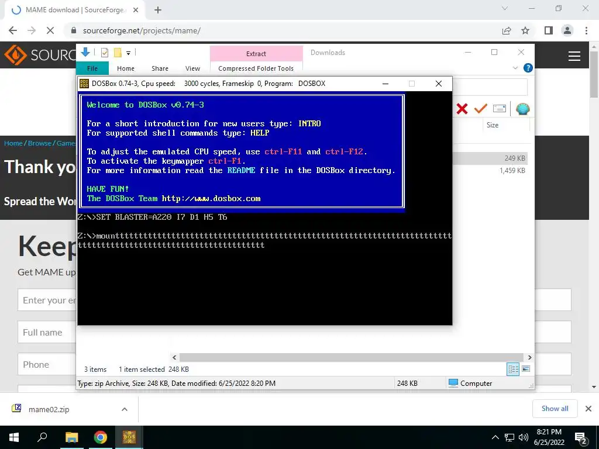Click the Explorer horizontal scrollbar track
Viewport: 599px width, 449px height.
(352, 357)
